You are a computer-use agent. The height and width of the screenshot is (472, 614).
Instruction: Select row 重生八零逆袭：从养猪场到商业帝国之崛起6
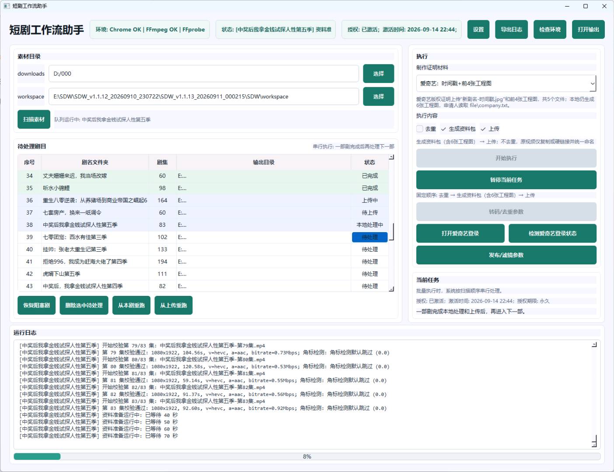(x=203, y=200)
